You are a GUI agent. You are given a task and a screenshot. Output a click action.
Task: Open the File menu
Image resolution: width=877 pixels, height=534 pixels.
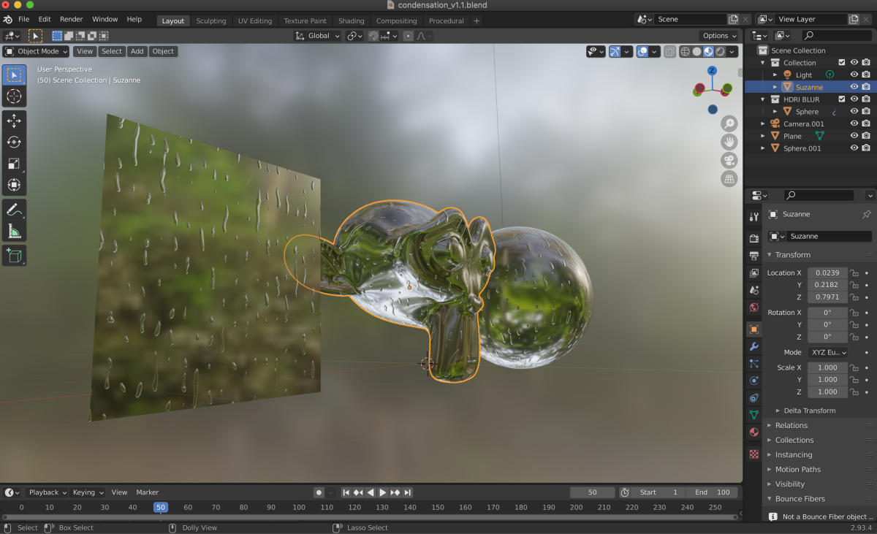[x=23, y=19]
